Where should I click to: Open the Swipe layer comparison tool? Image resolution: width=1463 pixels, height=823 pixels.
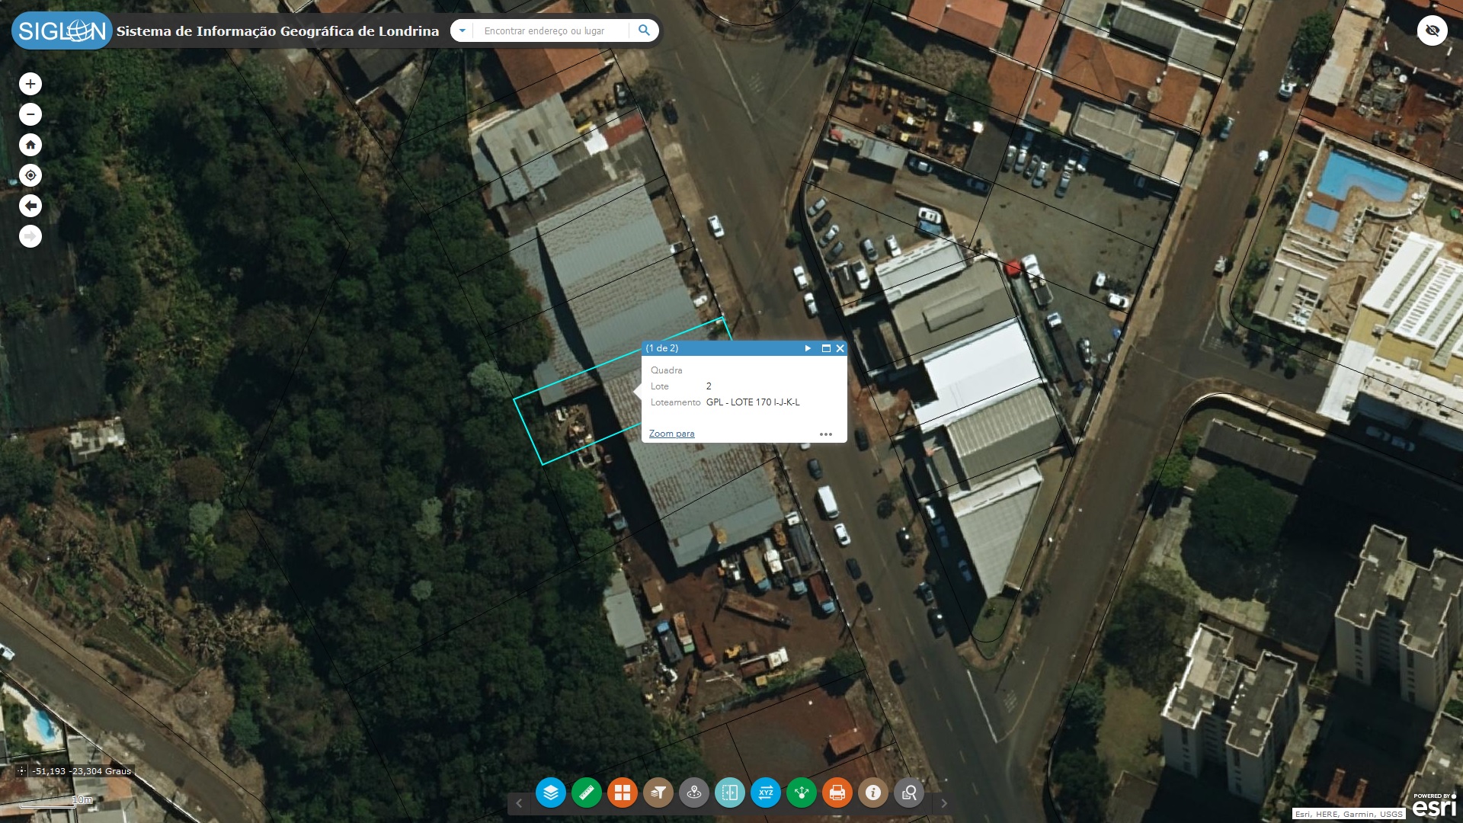730,793
